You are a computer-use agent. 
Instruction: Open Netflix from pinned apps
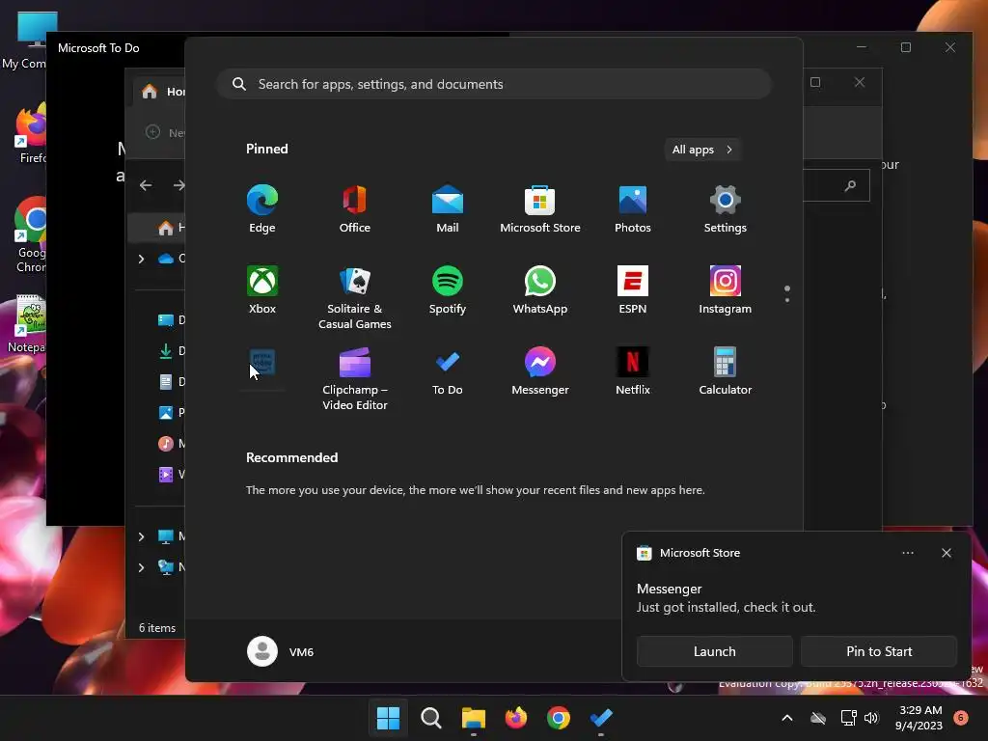(633, 371)
